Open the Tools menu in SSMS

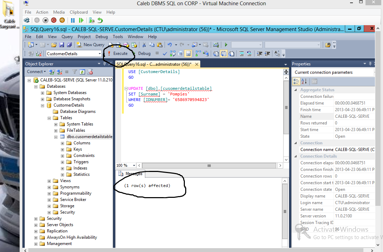tap(118, 37)
